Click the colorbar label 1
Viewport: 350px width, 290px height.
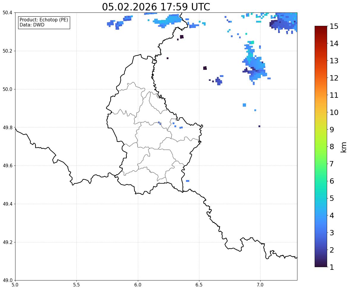coord(332,267)
